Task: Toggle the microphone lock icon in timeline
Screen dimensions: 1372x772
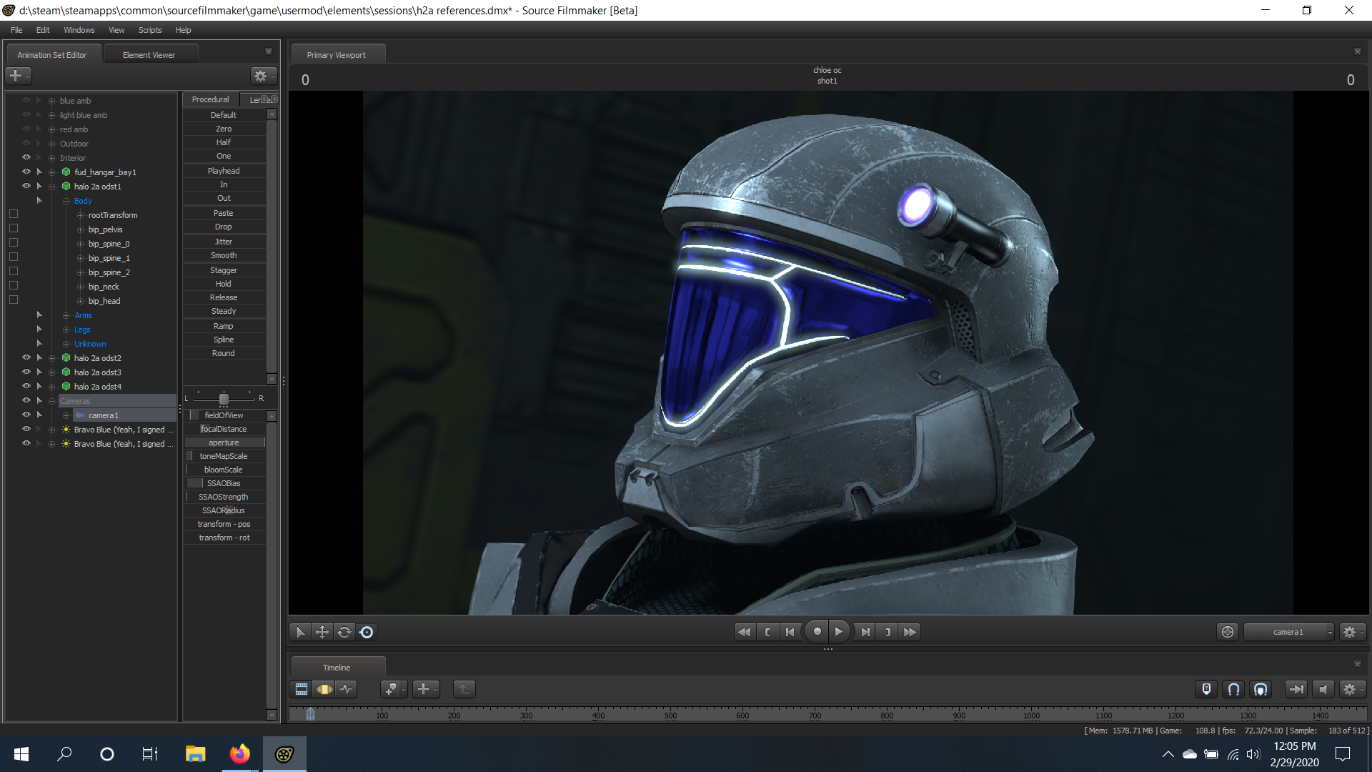Action: 1206,689
